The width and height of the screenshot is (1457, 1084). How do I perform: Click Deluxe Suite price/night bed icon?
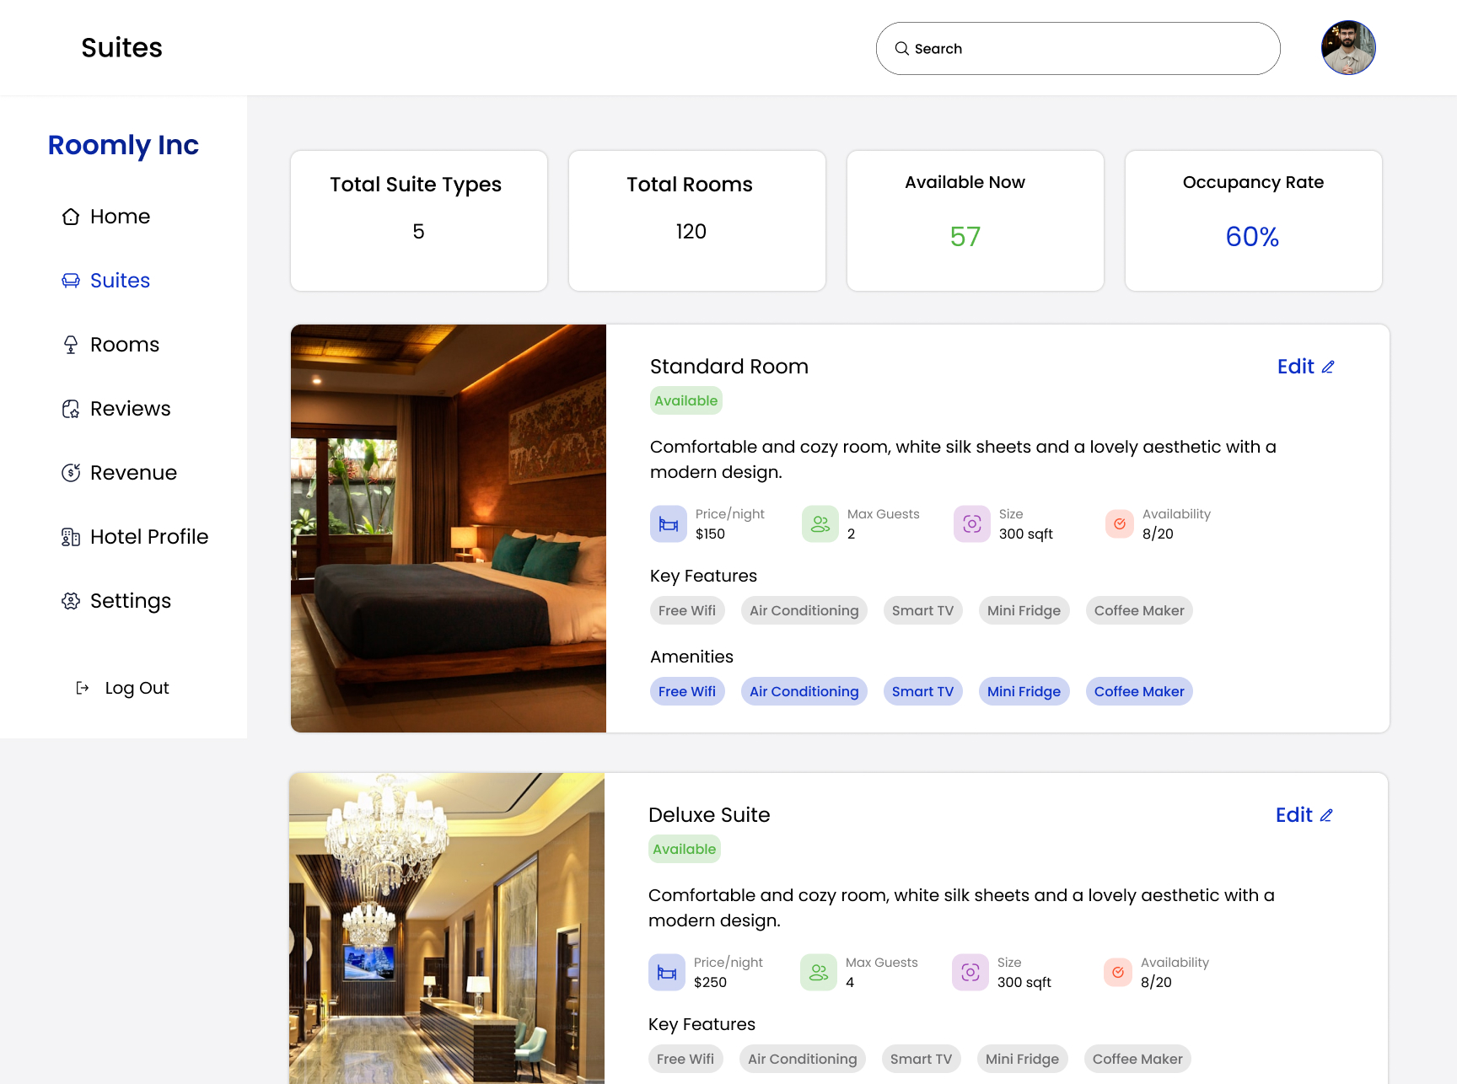click(x=667, y=973)
